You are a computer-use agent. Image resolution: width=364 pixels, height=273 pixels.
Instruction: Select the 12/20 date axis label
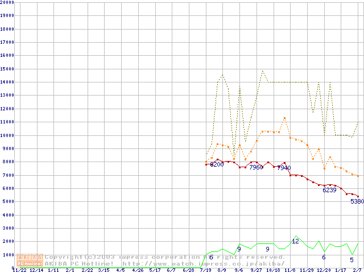(324, 270)
